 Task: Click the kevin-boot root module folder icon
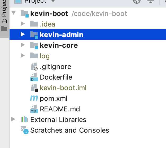point(24,13)
